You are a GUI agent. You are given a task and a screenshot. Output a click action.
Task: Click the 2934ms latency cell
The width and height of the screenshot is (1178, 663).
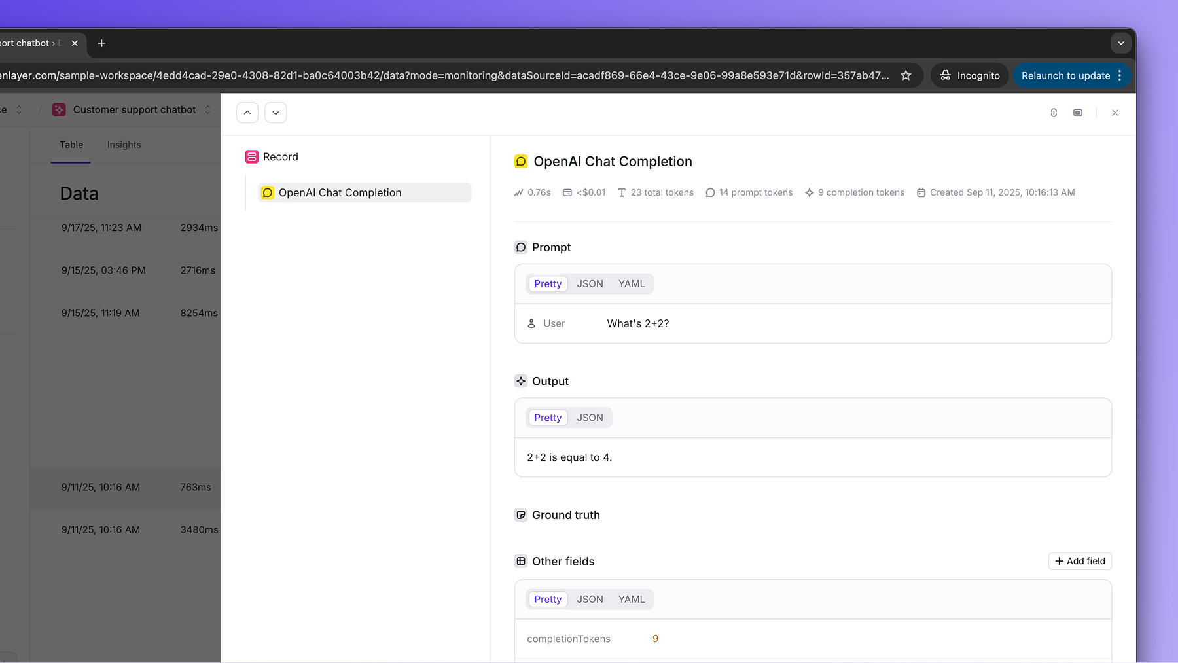(200, 228)
